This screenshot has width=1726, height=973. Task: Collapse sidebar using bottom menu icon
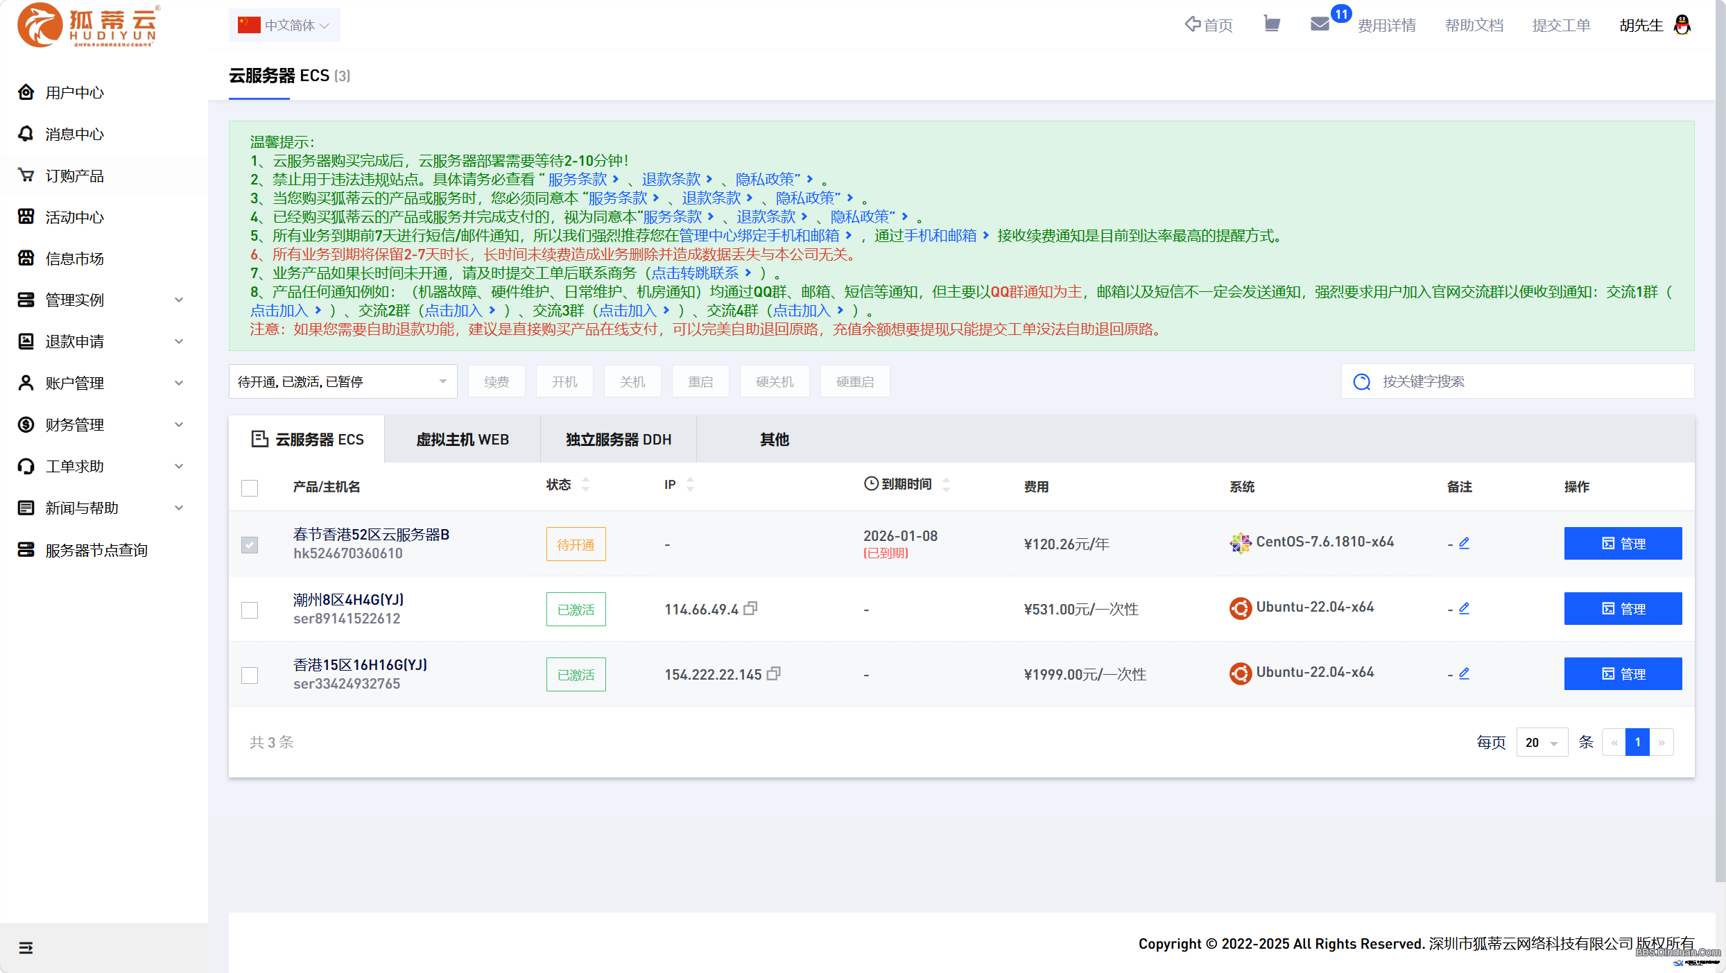[x=26, y=947]
